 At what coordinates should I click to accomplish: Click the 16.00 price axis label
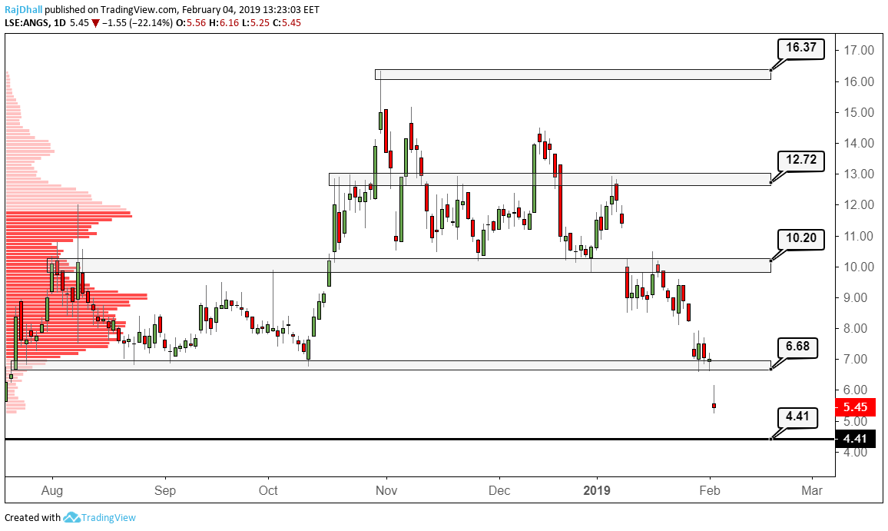859,81
